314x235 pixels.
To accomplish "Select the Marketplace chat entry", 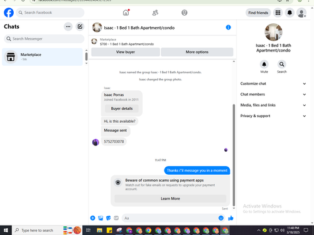I will point(42,57).
